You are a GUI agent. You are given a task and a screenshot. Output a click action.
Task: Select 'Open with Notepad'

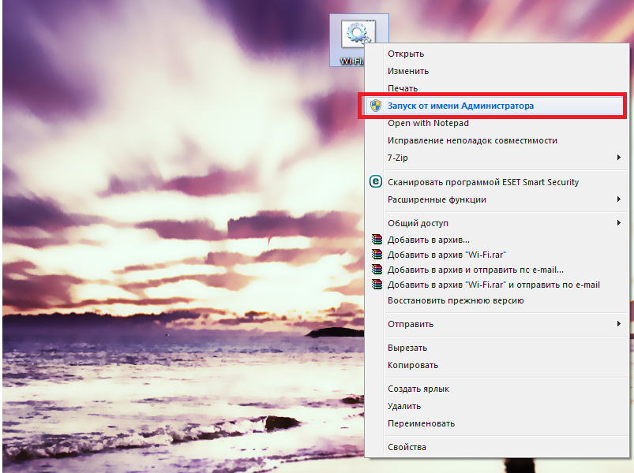[x=497, y=123]
